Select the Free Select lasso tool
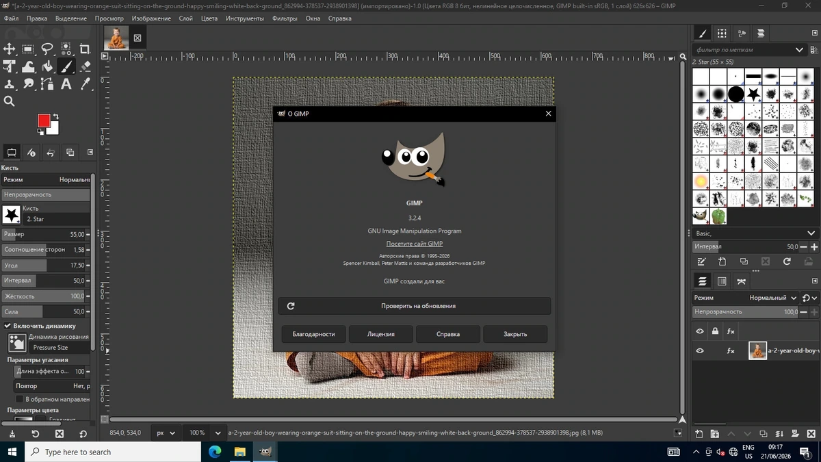The image size is (821, 462). (47, 49)
